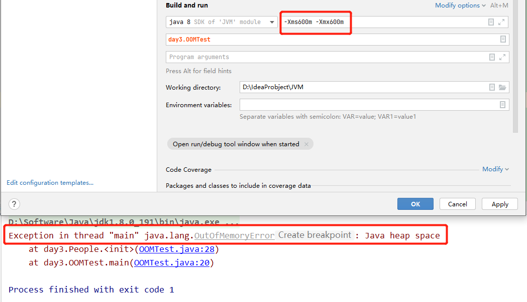Open OutOfMemoryError link in console
This screenshot has height=302, width=527.
(x=234, y=235)
